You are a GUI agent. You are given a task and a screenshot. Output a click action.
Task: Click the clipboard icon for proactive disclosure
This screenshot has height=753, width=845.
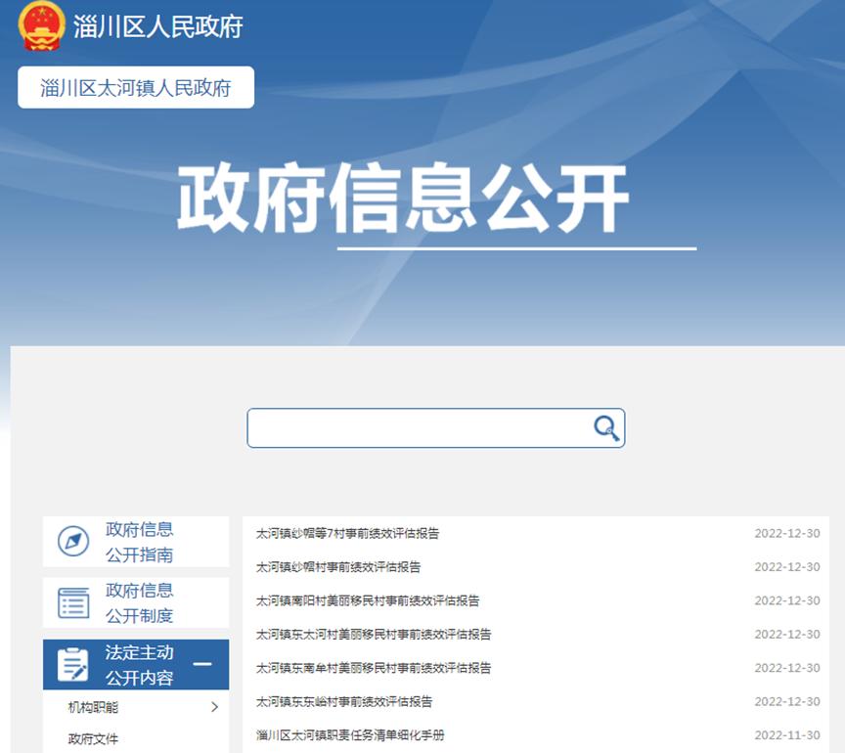click(73, 665)
